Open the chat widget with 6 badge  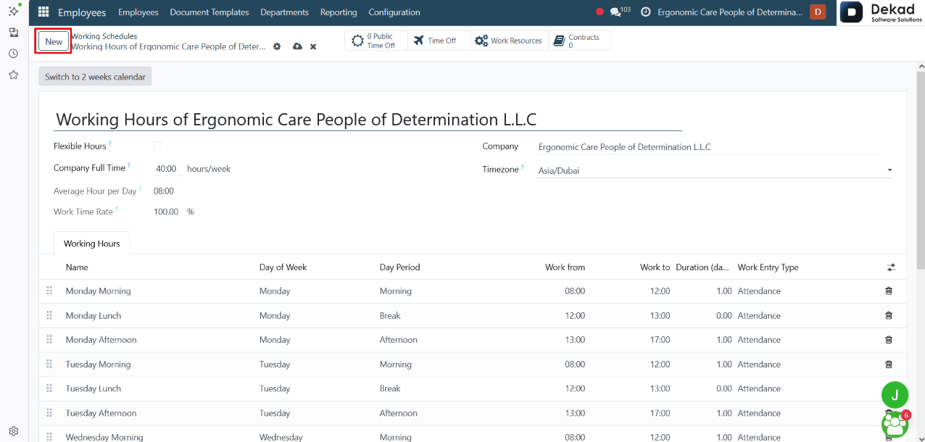(895, 425)
